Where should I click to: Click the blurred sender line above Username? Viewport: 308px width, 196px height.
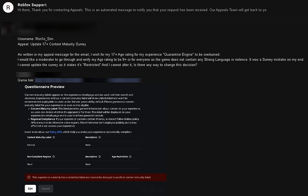[58, 29]
